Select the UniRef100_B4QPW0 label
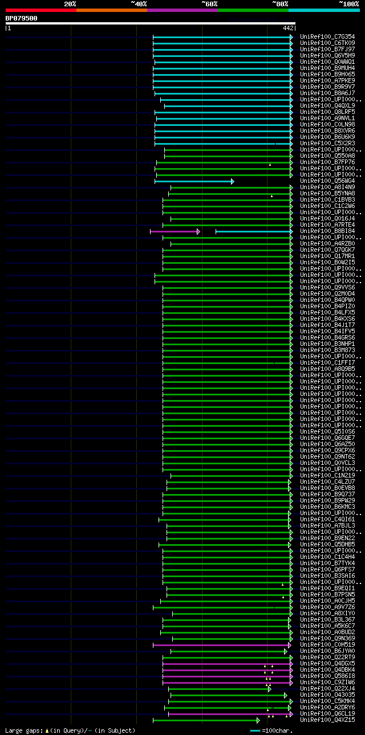Viewport: 365px width, 735px height. tap(327, 300)
